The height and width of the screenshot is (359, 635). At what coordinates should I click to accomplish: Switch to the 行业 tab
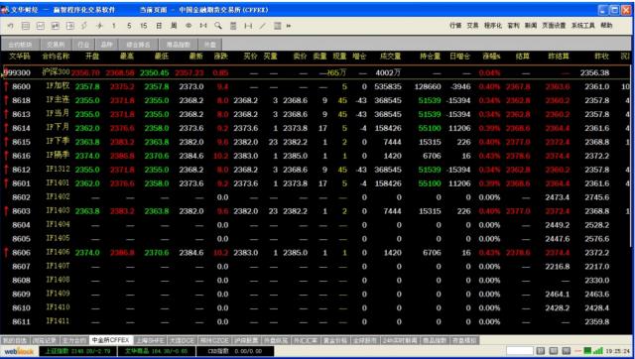pos(83,45)
